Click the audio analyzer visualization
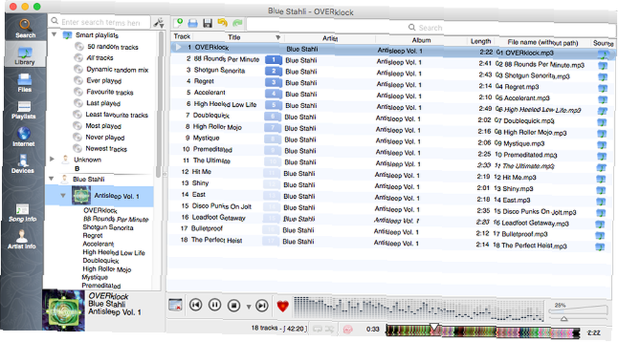The image size is (618, 342). (418, 308)
